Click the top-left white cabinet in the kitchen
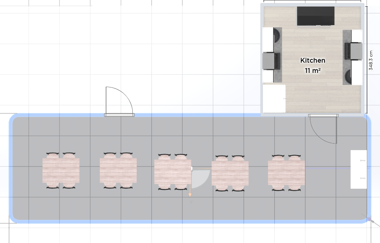Image resolution: width=380 pixels, height=243 pixels. [x=268, y=39]
